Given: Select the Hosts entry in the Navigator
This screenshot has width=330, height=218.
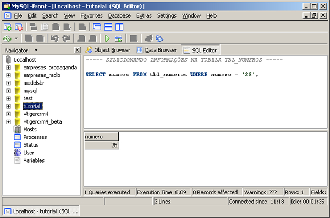Looking at the screenshot, I should [30, 129].
